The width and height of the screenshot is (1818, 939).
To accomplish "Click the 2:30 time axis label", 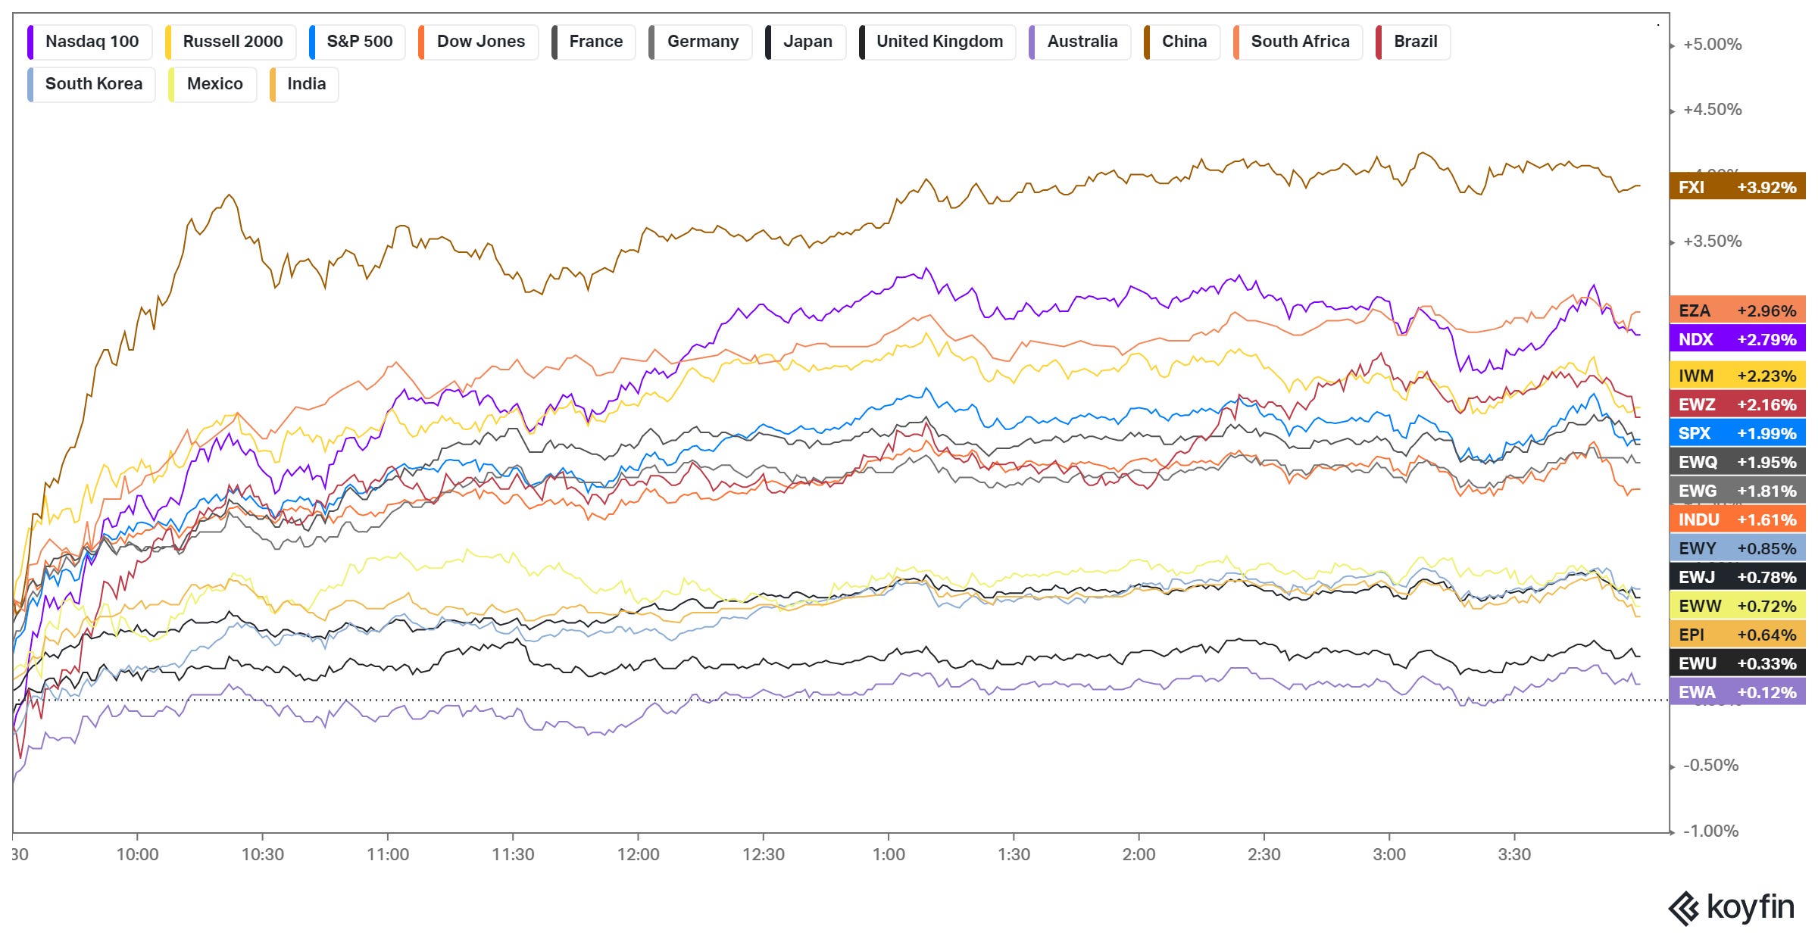I will 1264,855.
